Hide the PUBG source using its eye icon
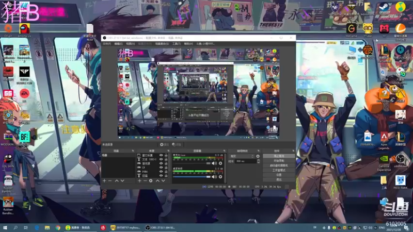Image resolution: width=413 pixels, height=232 pixels. [x=161, y=172]
